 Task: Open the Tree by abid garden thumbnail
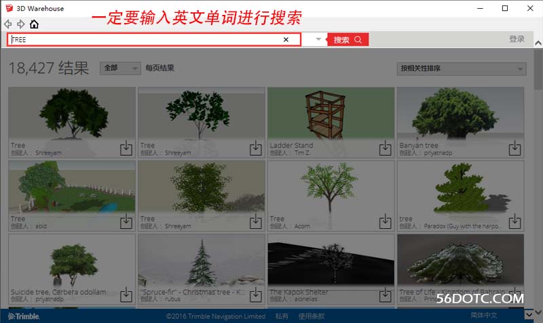tap(72, 187)
